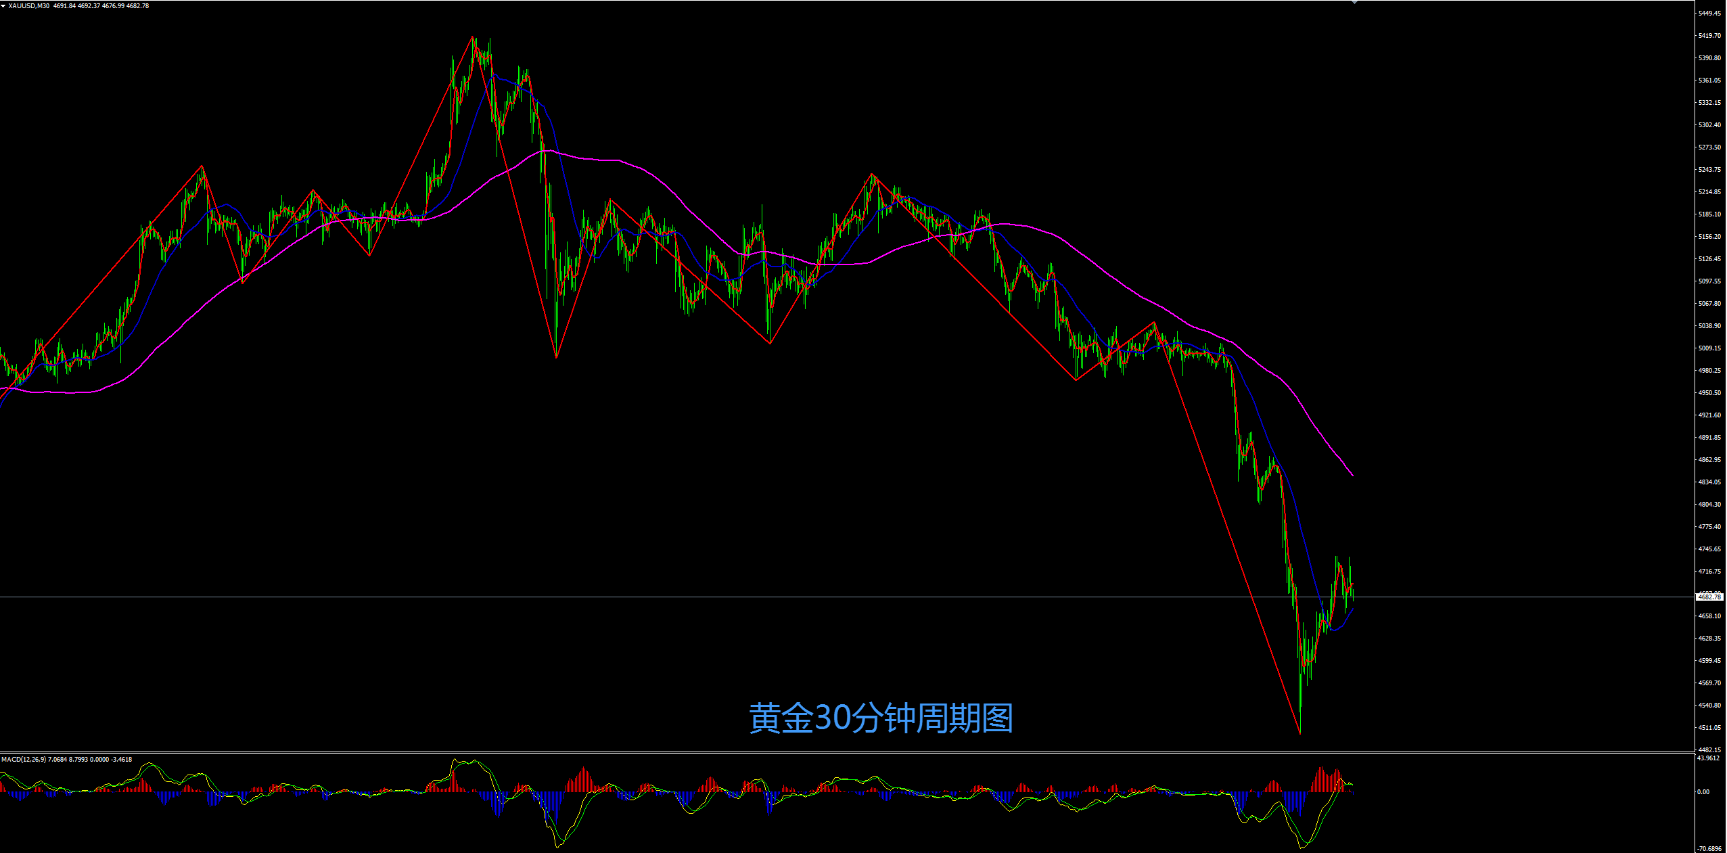Select the blue text label 黄金30分钟周期图

(x=881, y=718)
